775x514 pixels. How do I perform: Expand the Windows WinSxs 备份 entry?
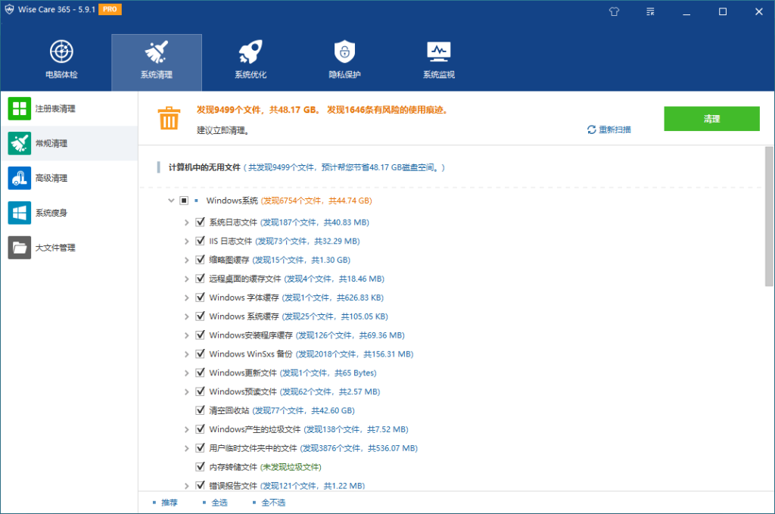[187, 354]
